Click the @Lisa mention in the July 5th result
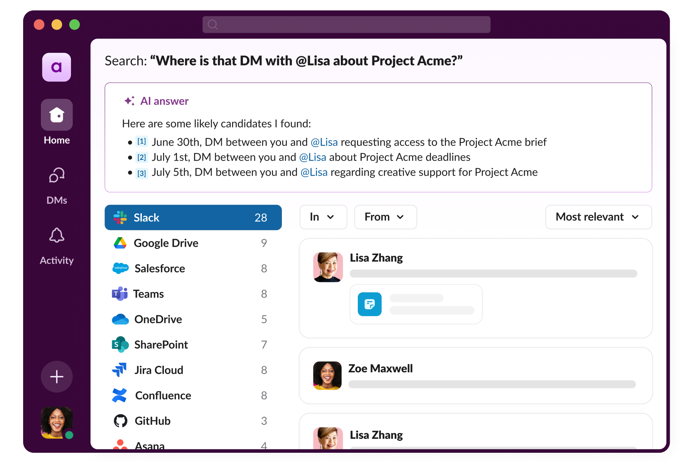The image size is (694, 462). tap(314, 172)
